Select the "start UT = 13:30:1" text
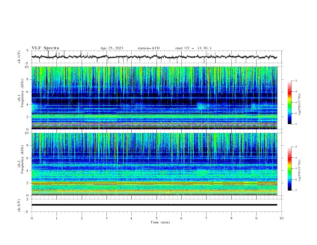The height and width of the screenshot is (245, 317). tap(193, 48)
